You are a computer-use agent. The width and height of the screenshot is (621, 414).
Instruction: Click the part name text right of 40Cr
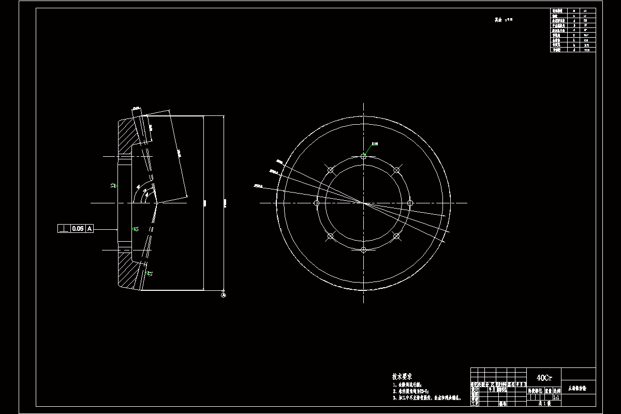[x=578, y=387]
